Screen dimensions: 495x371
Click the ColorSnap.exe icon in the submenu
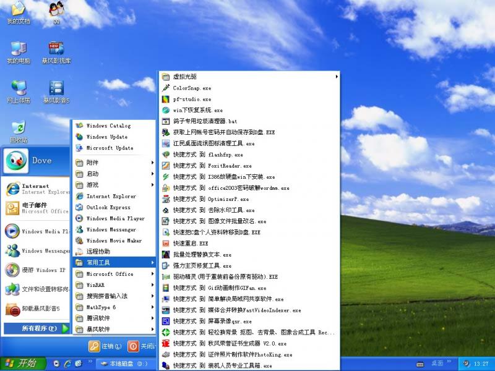coord(166,88)
